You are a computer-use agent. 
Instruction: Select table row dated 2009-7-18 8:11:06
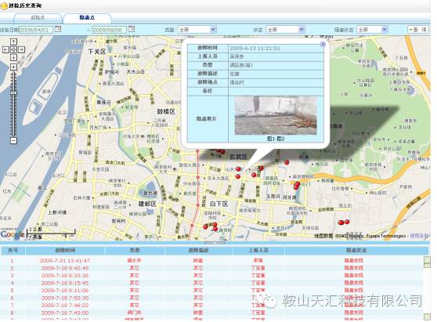pyautogui.click(x=211, y=291)
